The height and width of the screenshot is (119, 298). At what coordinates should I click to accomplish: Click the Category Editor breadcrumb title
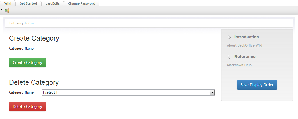[22, 23]
